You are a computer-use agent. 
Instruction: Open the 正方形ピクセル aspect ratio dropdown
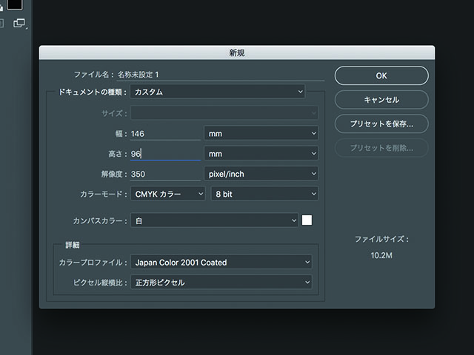point(221,283)
